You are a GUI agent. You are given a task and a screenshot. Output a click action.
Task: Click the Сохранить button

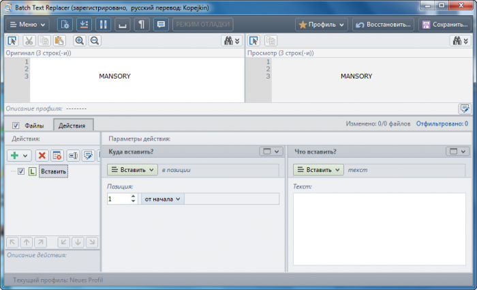click(x=446, y=25)
